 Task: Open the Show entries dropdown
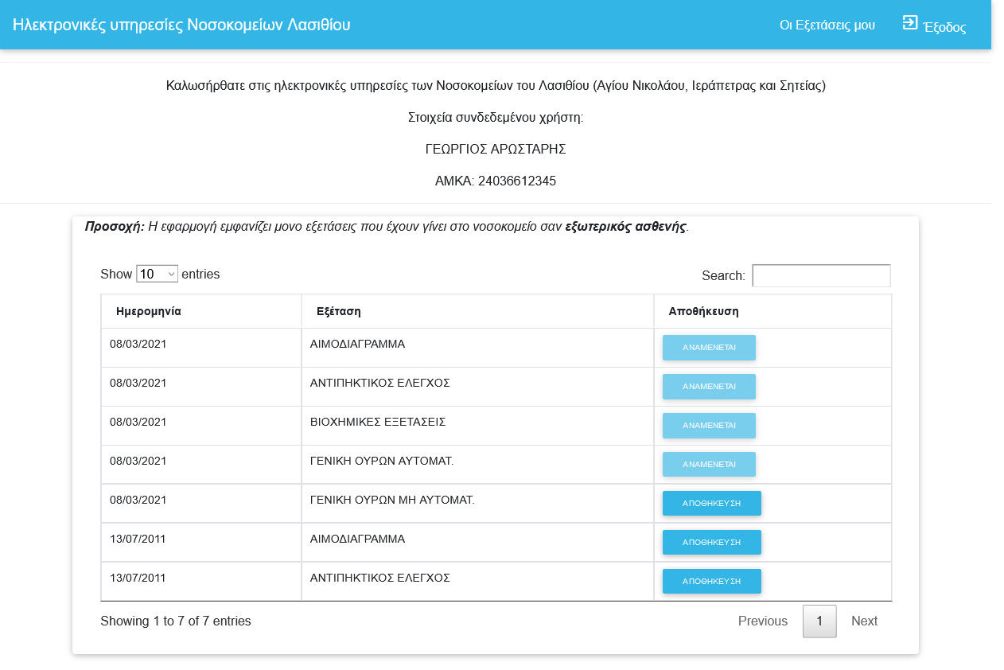(x=157, y=274)
